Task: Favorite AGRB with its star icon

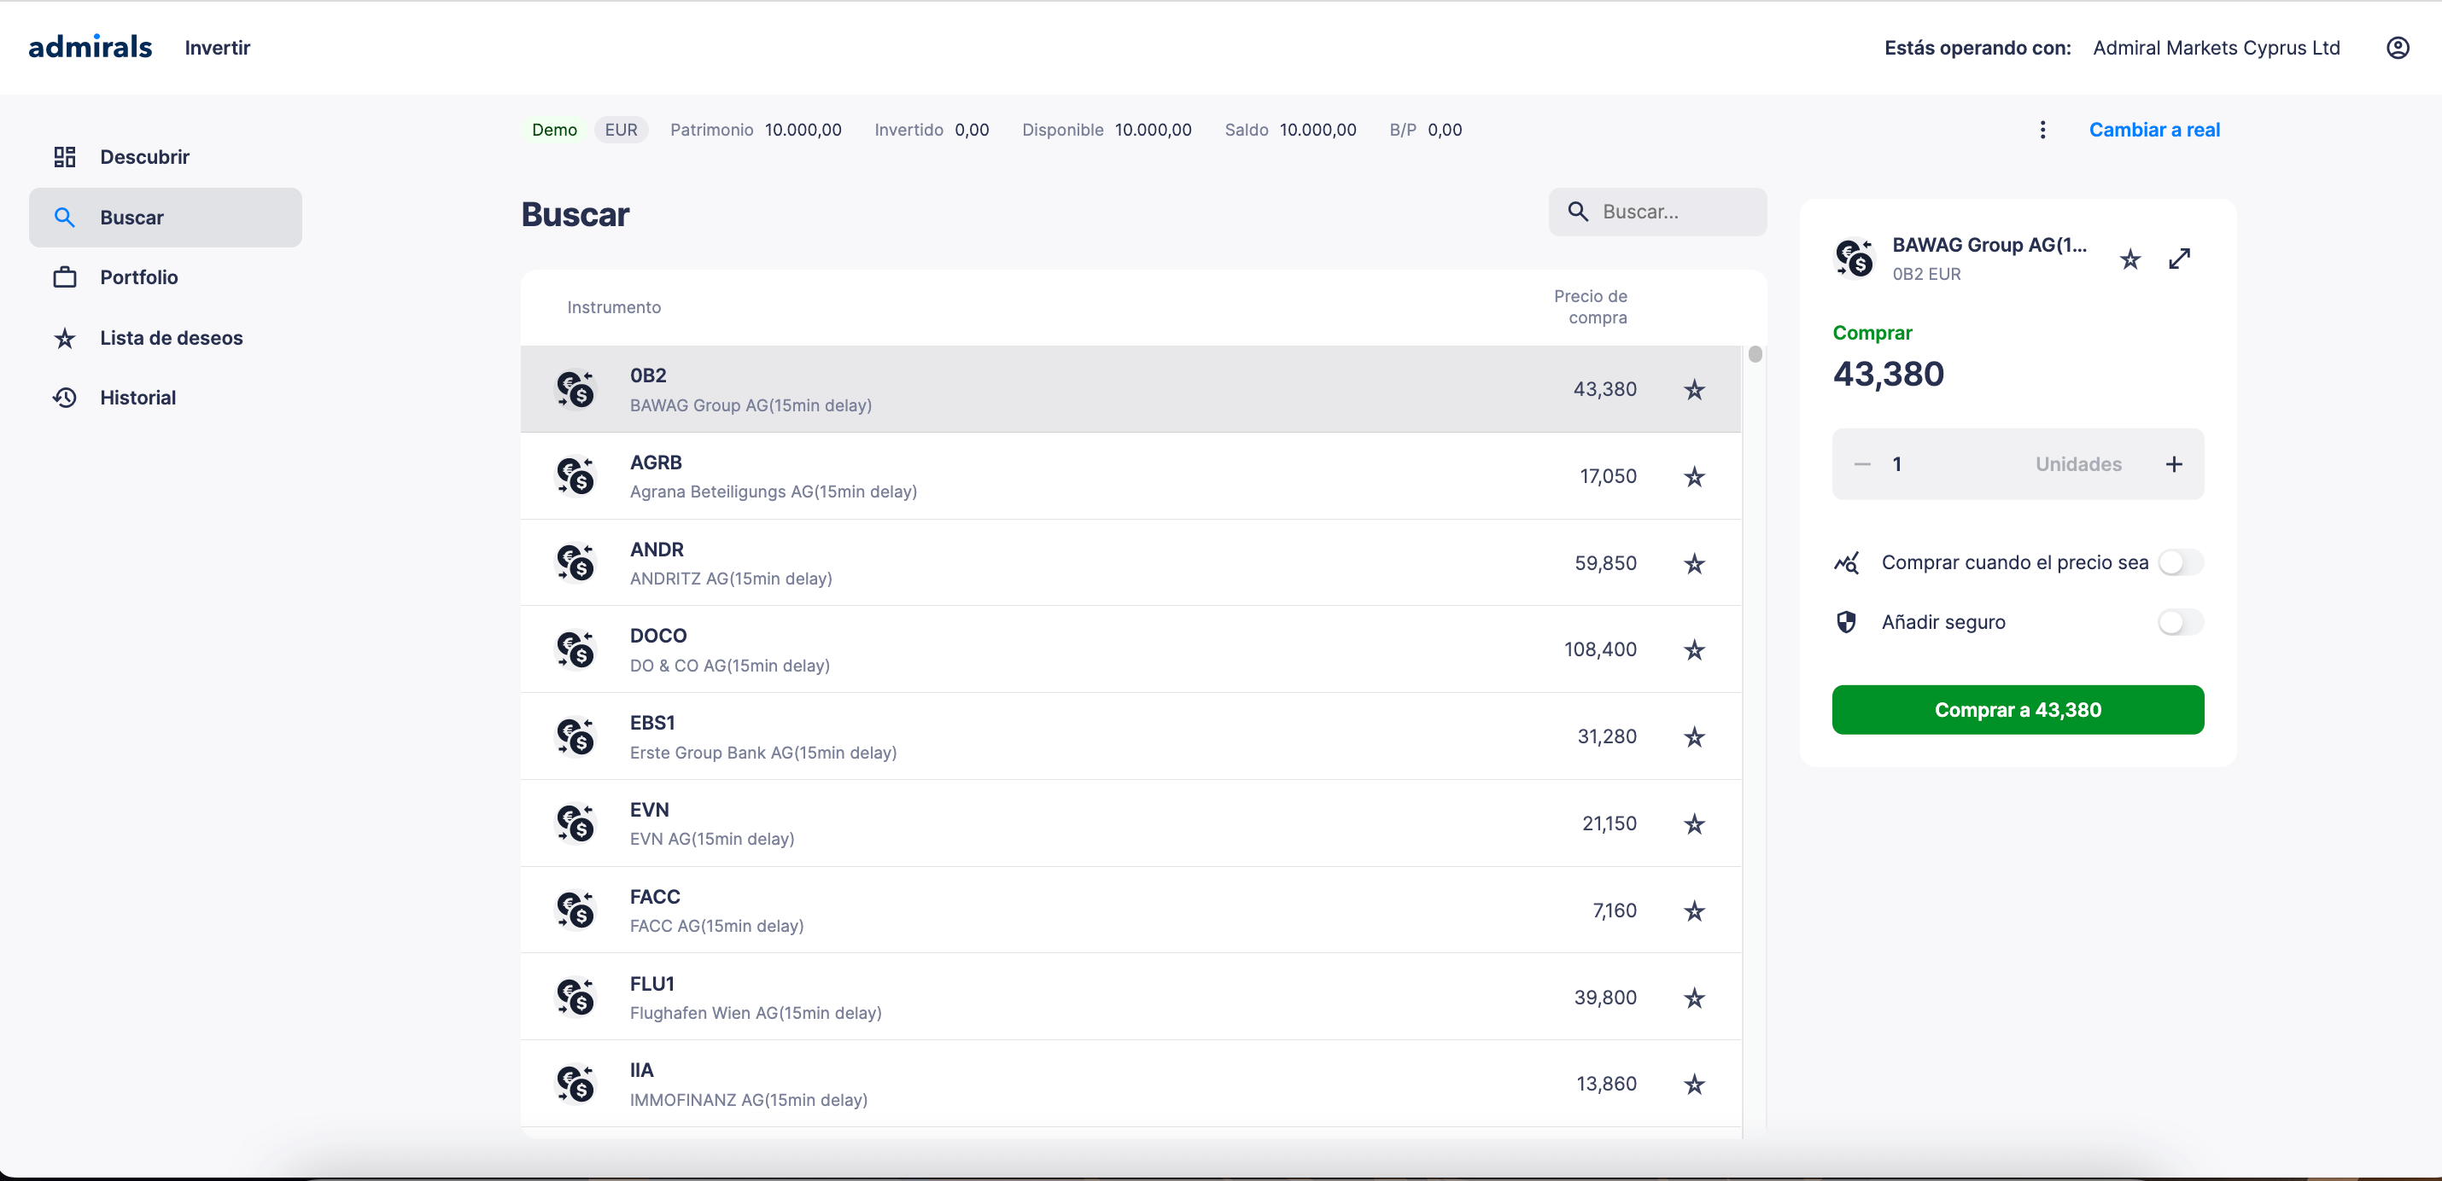Action: tap(1695, 476)
